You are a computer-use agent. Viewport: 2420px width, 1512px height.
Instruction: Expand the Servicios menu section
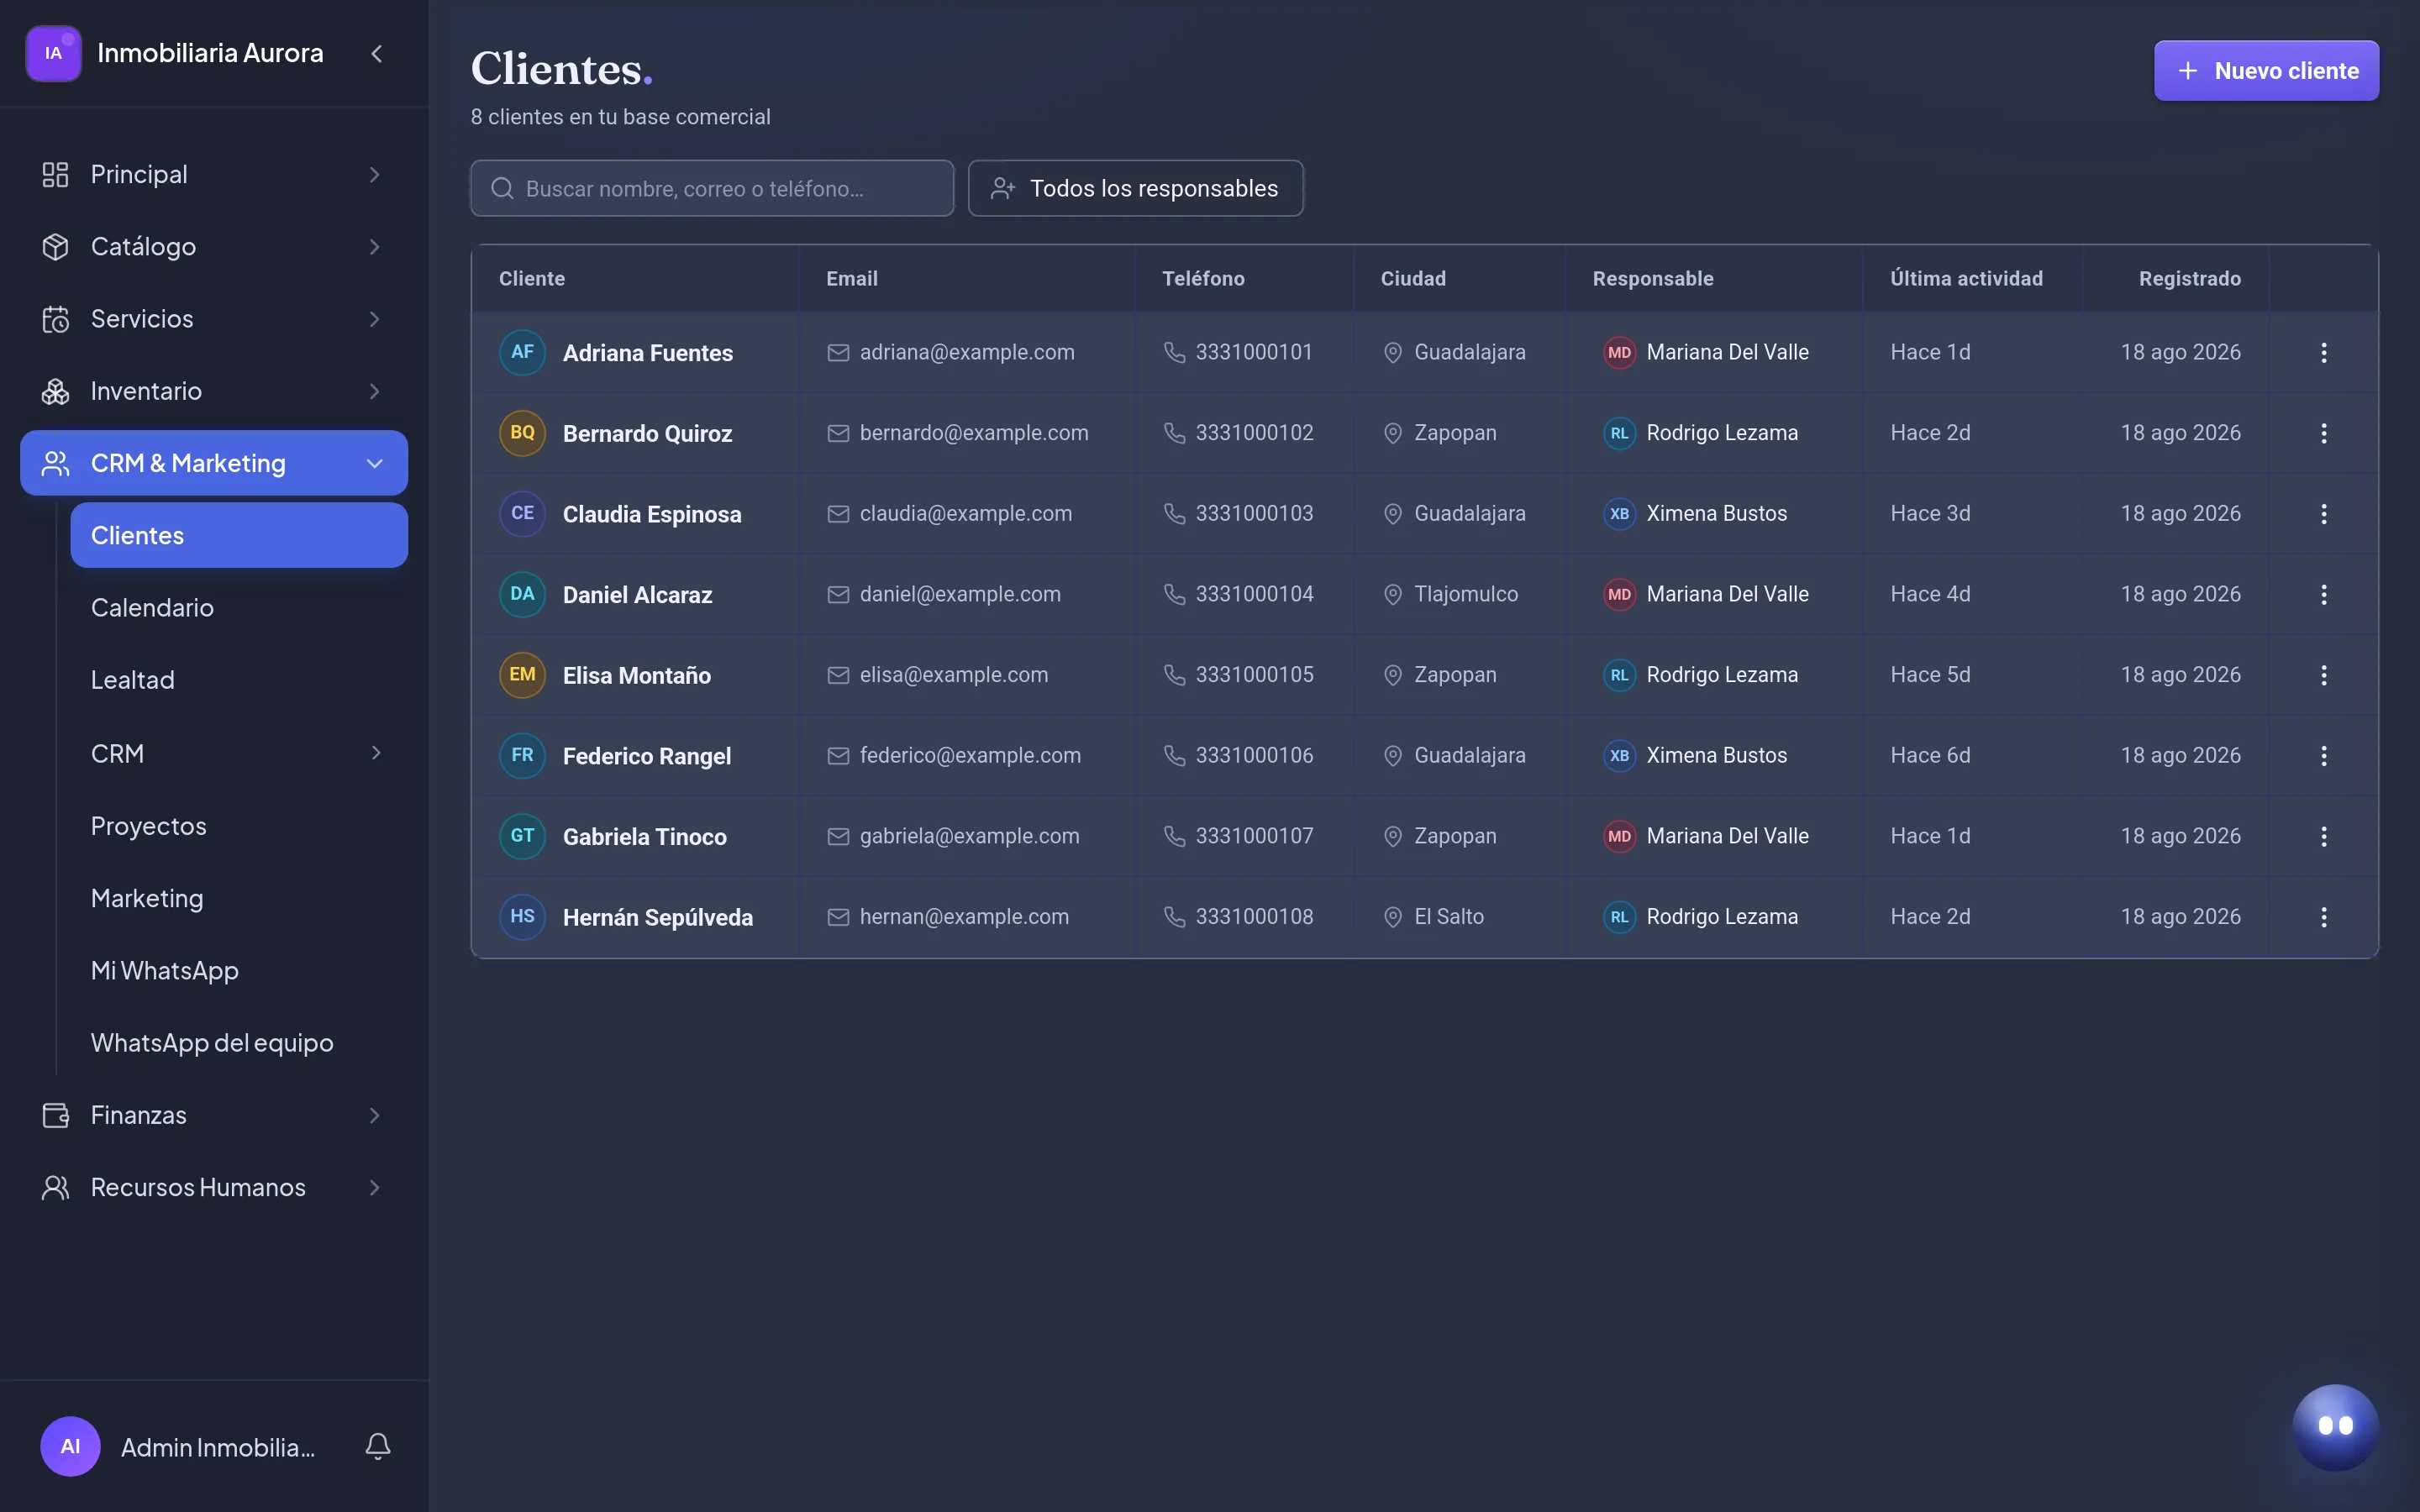(214, 319)
